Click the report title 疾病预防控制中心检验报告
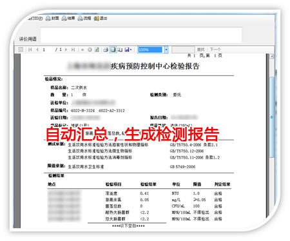290x241 pixels. click(155, 66)
